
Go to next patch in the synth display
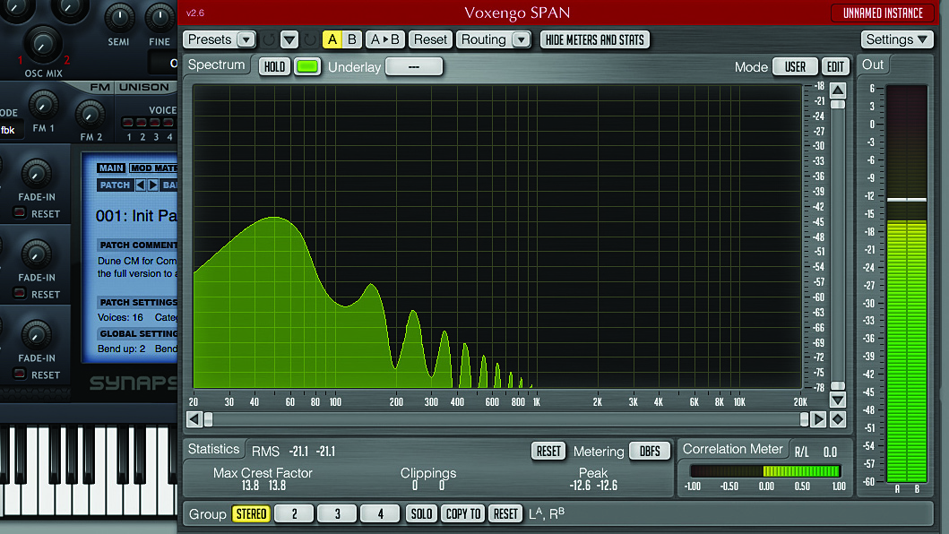153,185
